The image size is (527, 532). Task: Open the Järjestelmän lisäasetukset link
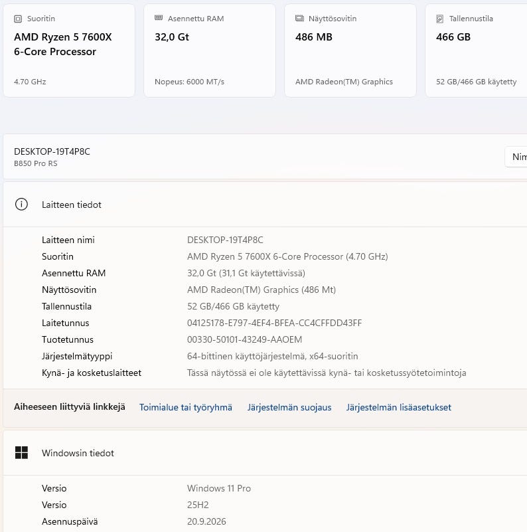[x=399, y=407]
